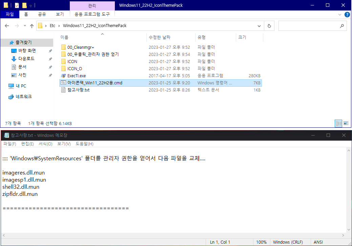Click the 참고사항.txt document icon

click(x=64, y=90)
